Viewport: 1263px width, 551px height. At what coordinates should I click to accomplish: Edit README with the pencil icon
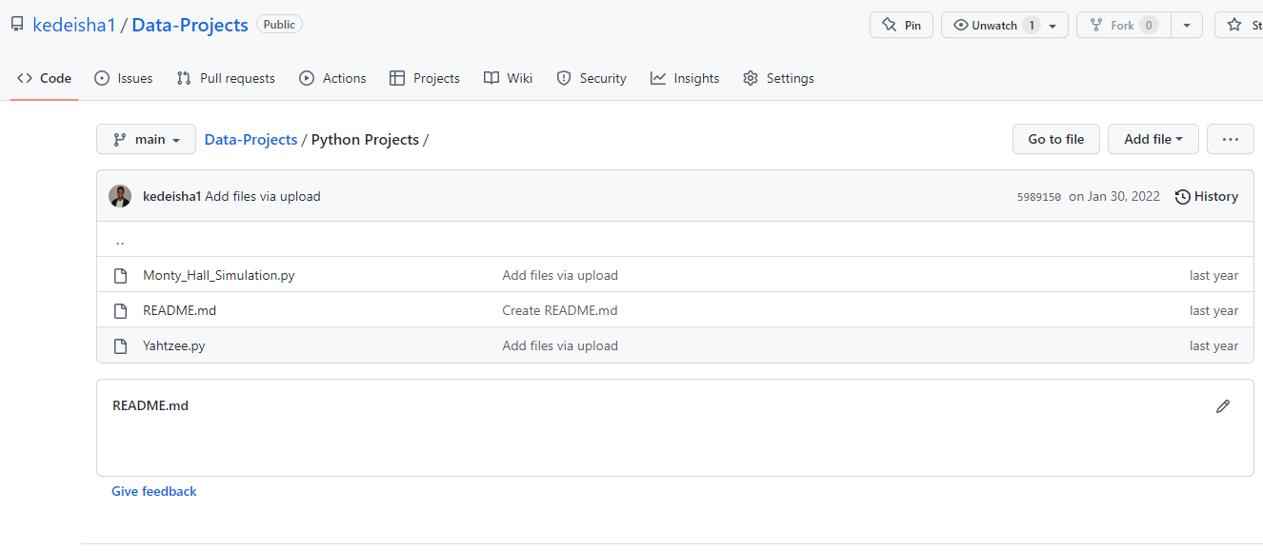click(1223, 406)
